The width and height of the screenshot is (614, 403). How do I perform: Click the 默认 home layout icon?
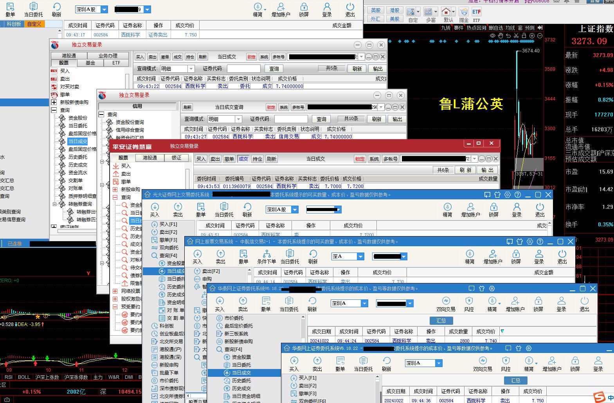click(x=446, y=12)
